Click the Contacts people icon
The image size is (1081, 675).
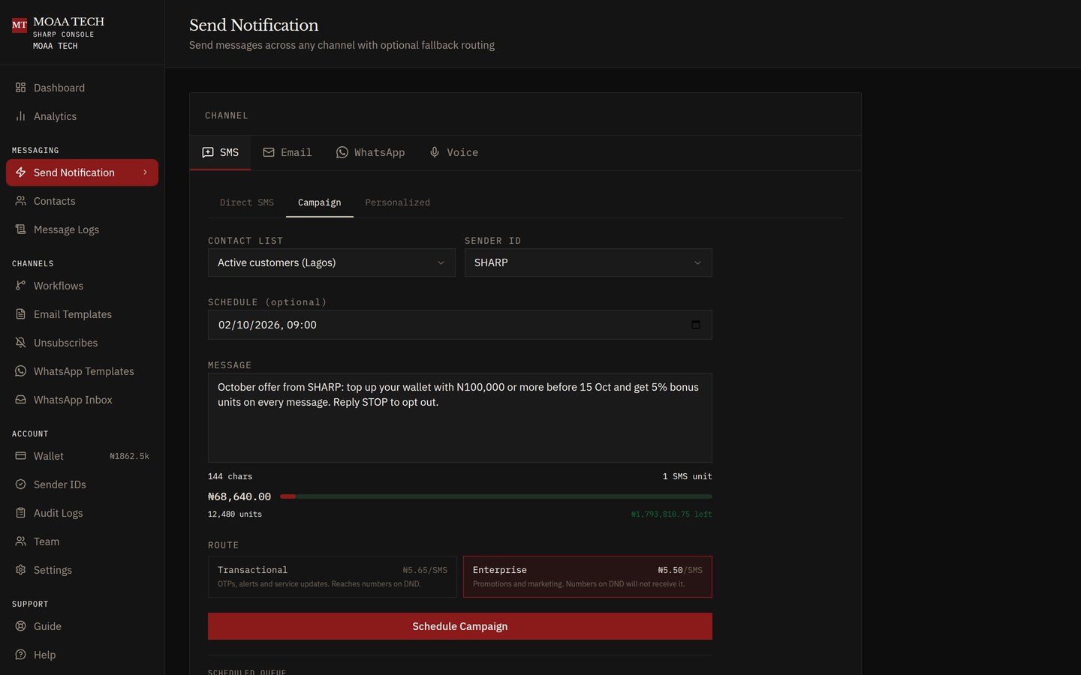coord(20,201)
